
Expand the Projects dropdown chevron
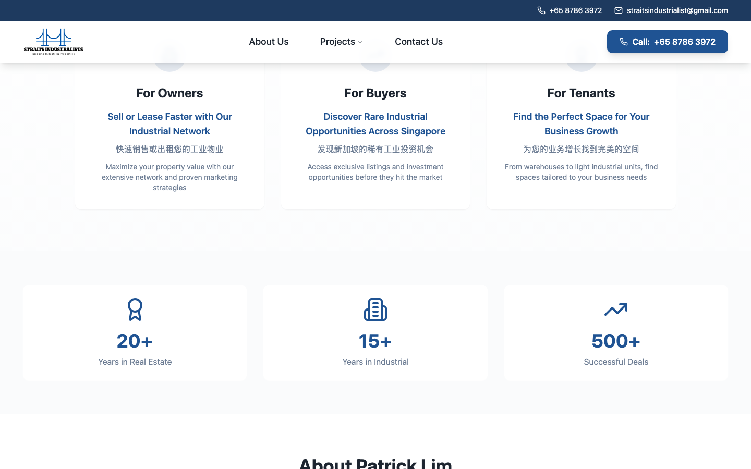(x=360, y=42)
